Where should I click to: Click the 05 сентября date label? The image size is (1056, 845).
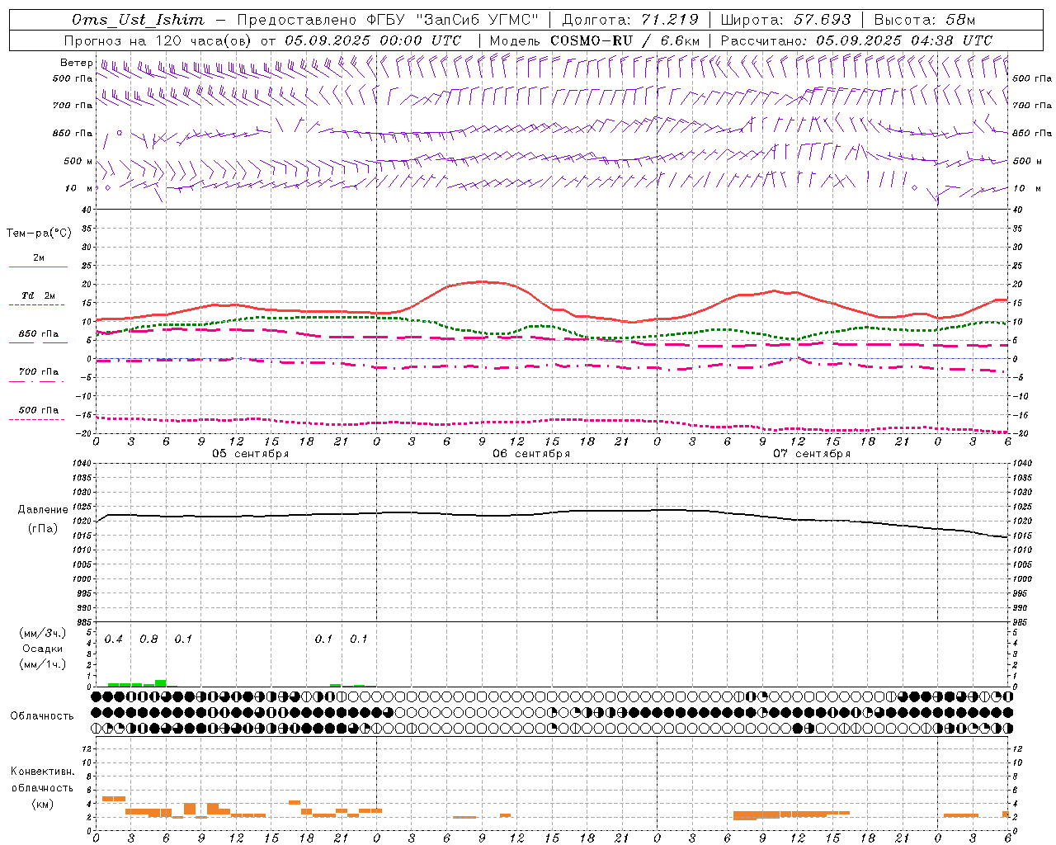click(251, 454)
